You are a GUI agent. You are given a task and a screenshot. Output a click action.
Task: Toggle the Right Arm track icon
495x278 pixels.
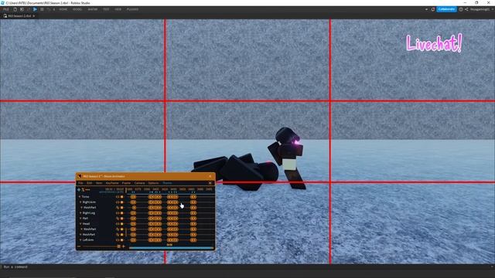118,202
